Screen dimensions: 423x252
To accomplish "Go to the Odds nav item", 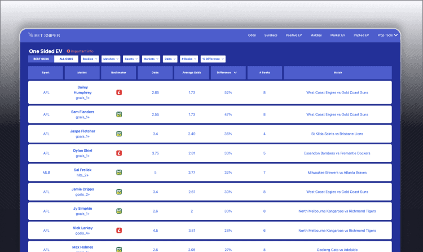I will tap(252, 36).
